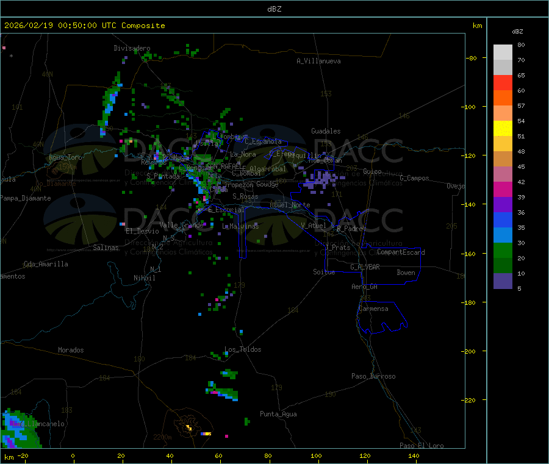Select the 'S_Rosas' location label

click(245, 196)
